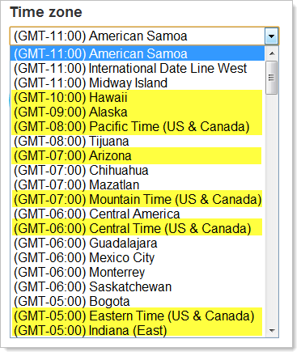This screenshot has width=301, height=356.
Task: Click the scrollbar thumb in list
Action: 272,78
